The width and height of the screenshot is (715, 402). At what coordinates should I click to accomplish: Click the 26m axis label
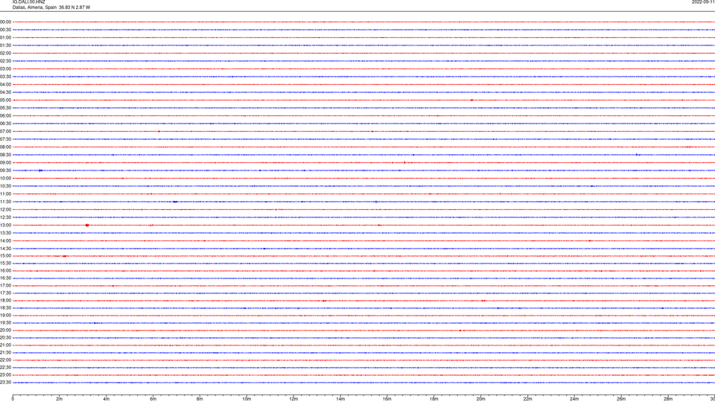(621, 399)
